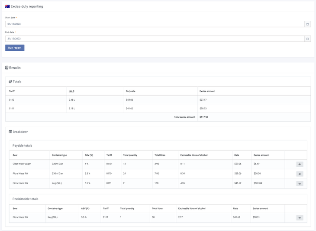Click the $117.90 total excise amount
Screen dimensions: 316x231
[x=204, y=117]
